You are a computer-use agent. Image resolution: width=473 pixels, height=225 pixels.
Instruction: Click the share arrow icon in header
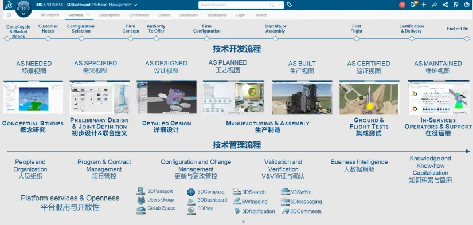click(x=435, y=5)
